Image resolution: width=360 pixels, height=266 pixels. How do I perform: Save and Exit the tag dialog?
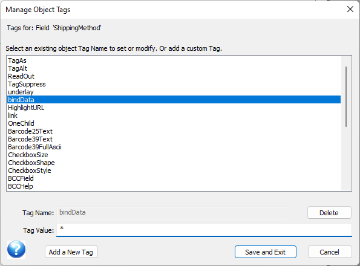266,252
